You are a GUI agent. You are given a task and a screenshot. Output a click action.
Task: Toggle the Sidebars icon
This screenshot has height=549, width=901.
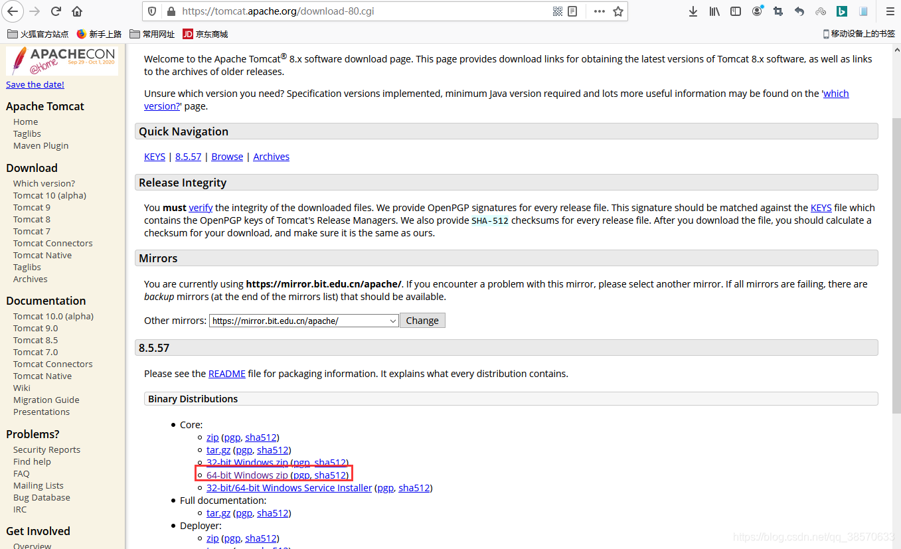(x=735, y=11)
